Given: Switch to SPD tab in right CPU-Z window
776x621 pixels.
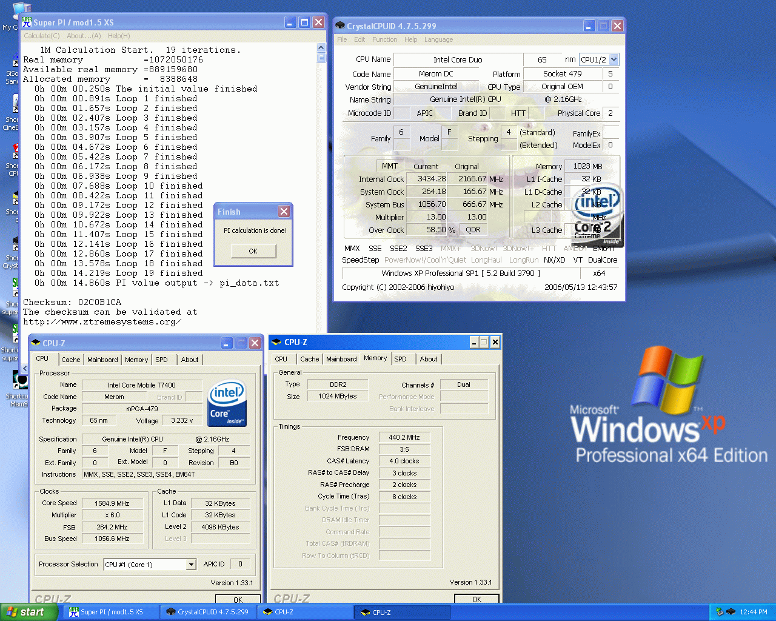Looking at the screenshot, I should [401, 359].
